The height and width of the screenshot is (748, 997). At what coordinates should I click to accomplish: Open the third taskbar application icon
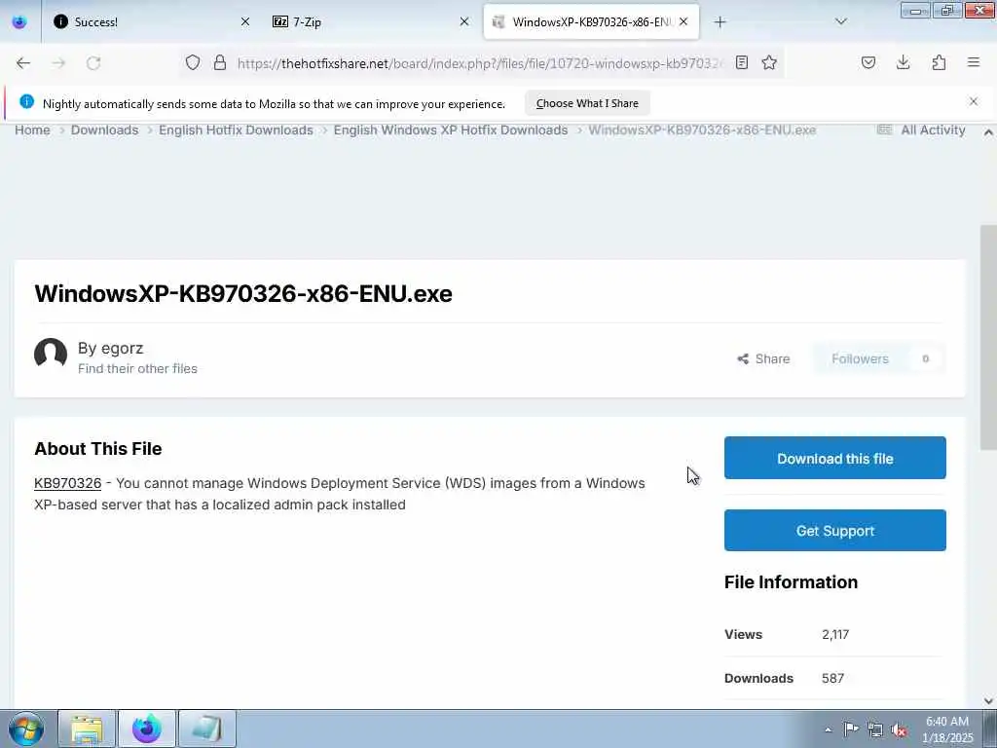point(207,729)
